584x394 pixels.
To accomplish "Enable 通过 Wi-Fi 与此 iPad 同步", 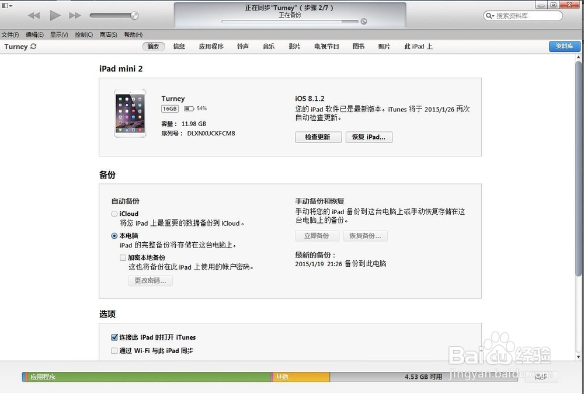I will 114,351.
